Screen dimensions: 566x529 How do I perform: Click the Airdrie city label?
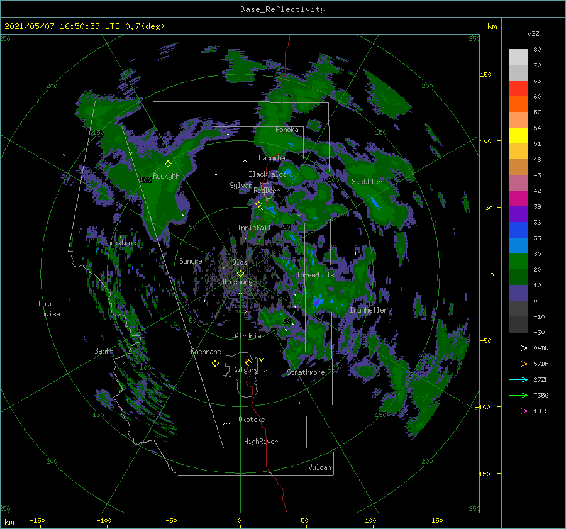point(248,336)
